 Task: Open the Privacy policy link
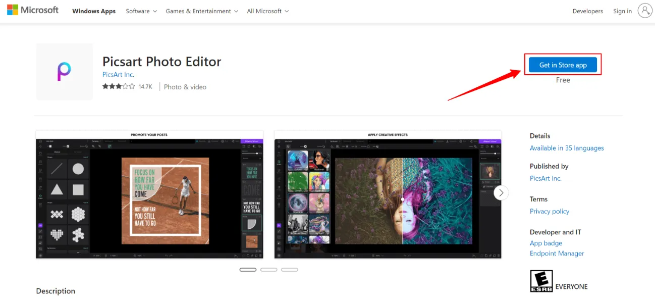tap(550, 211)
